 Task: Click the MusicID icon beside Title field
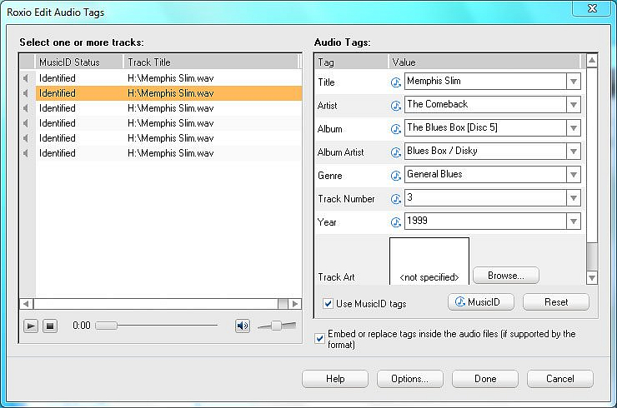click(x=396, y=82)
